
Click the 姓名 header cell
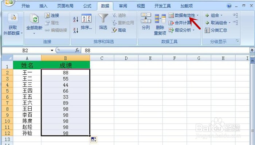27,65
